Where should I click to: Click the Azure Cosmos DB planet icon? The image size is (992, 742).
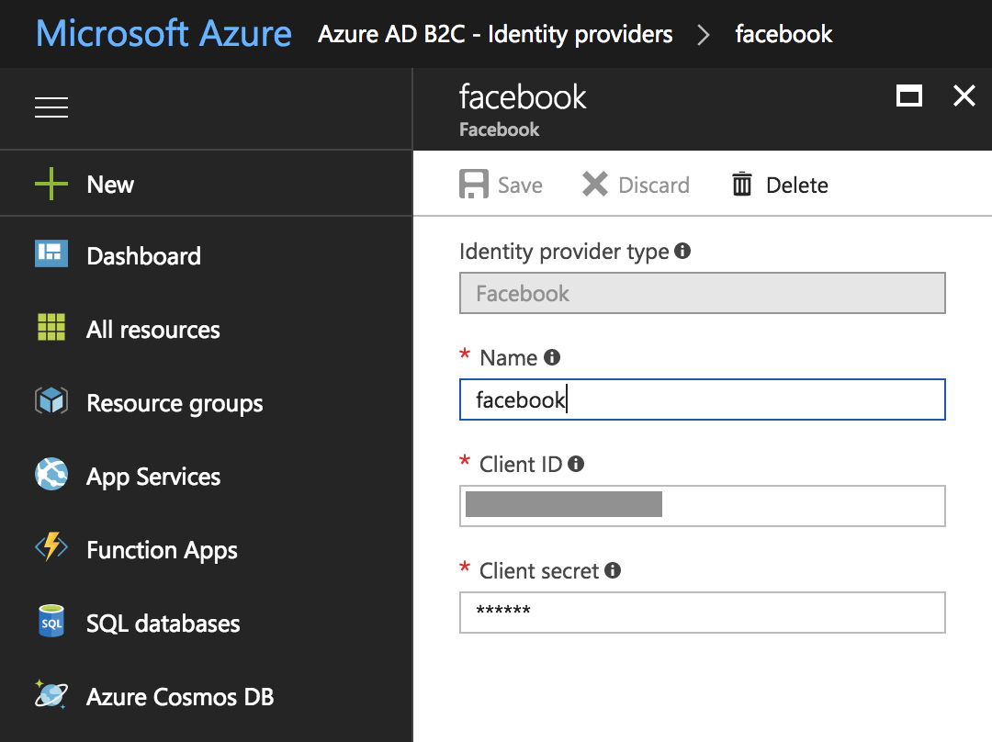click(x=51, y=694)
